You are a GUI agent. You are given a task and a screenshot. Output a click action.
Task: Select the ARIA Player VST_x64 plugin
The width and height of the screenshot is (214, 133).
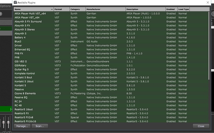point(111,17)
